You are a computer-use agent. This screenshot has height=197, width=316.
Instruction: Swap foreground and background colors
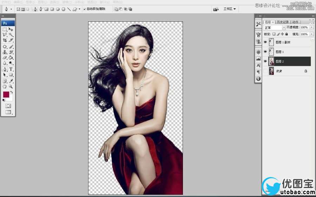click(12, 92)
